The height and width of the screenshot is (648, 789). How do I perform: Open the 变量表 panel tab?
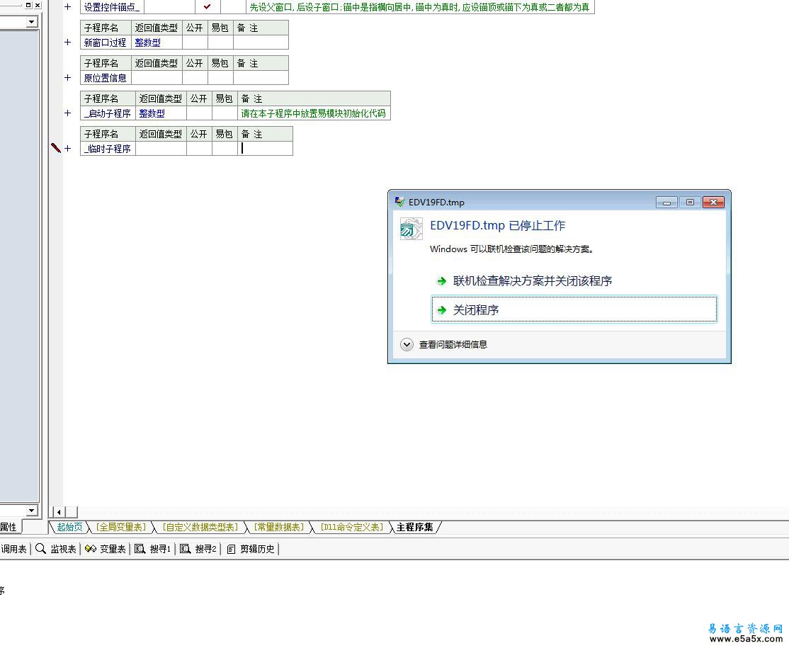(105, 549)
